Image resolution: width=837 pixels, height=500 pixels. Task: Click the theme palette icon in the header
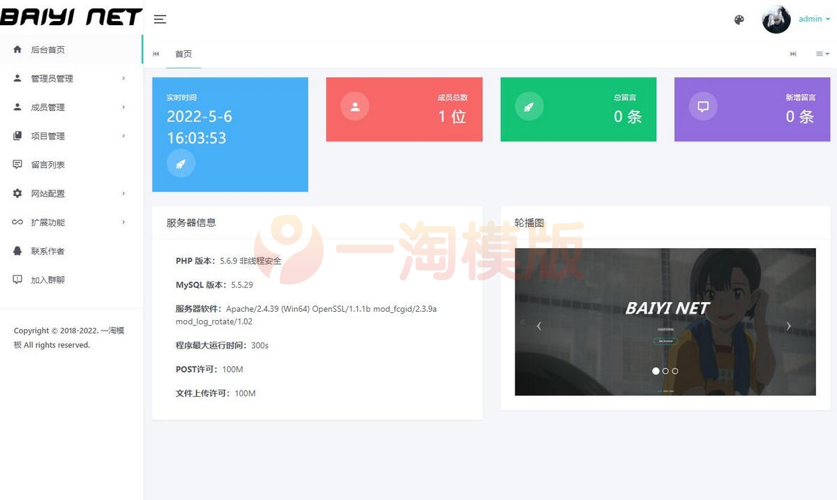739,20
